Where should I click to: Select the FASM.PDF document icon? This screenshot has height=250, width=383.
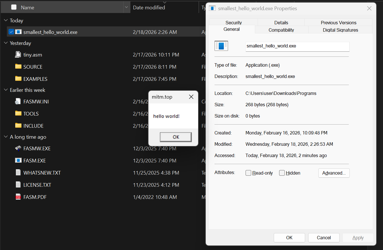18,197
